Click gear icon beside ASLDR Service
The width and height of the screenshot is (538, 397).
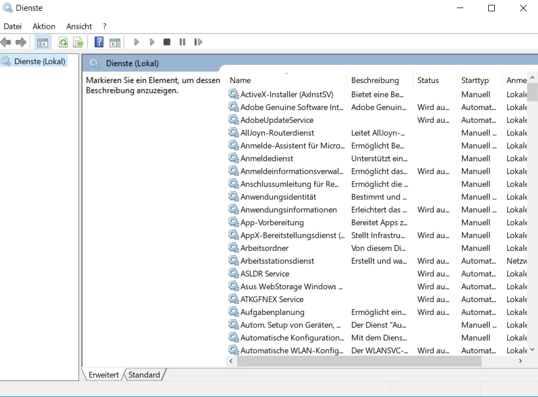[233, 273]
